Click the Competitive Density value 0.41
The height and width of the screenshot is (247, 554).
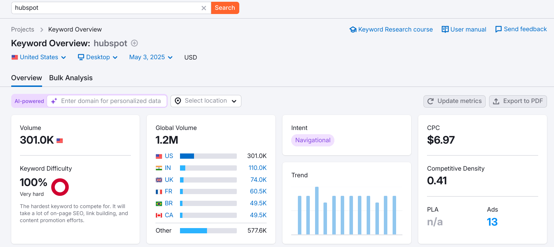(437, 181)
